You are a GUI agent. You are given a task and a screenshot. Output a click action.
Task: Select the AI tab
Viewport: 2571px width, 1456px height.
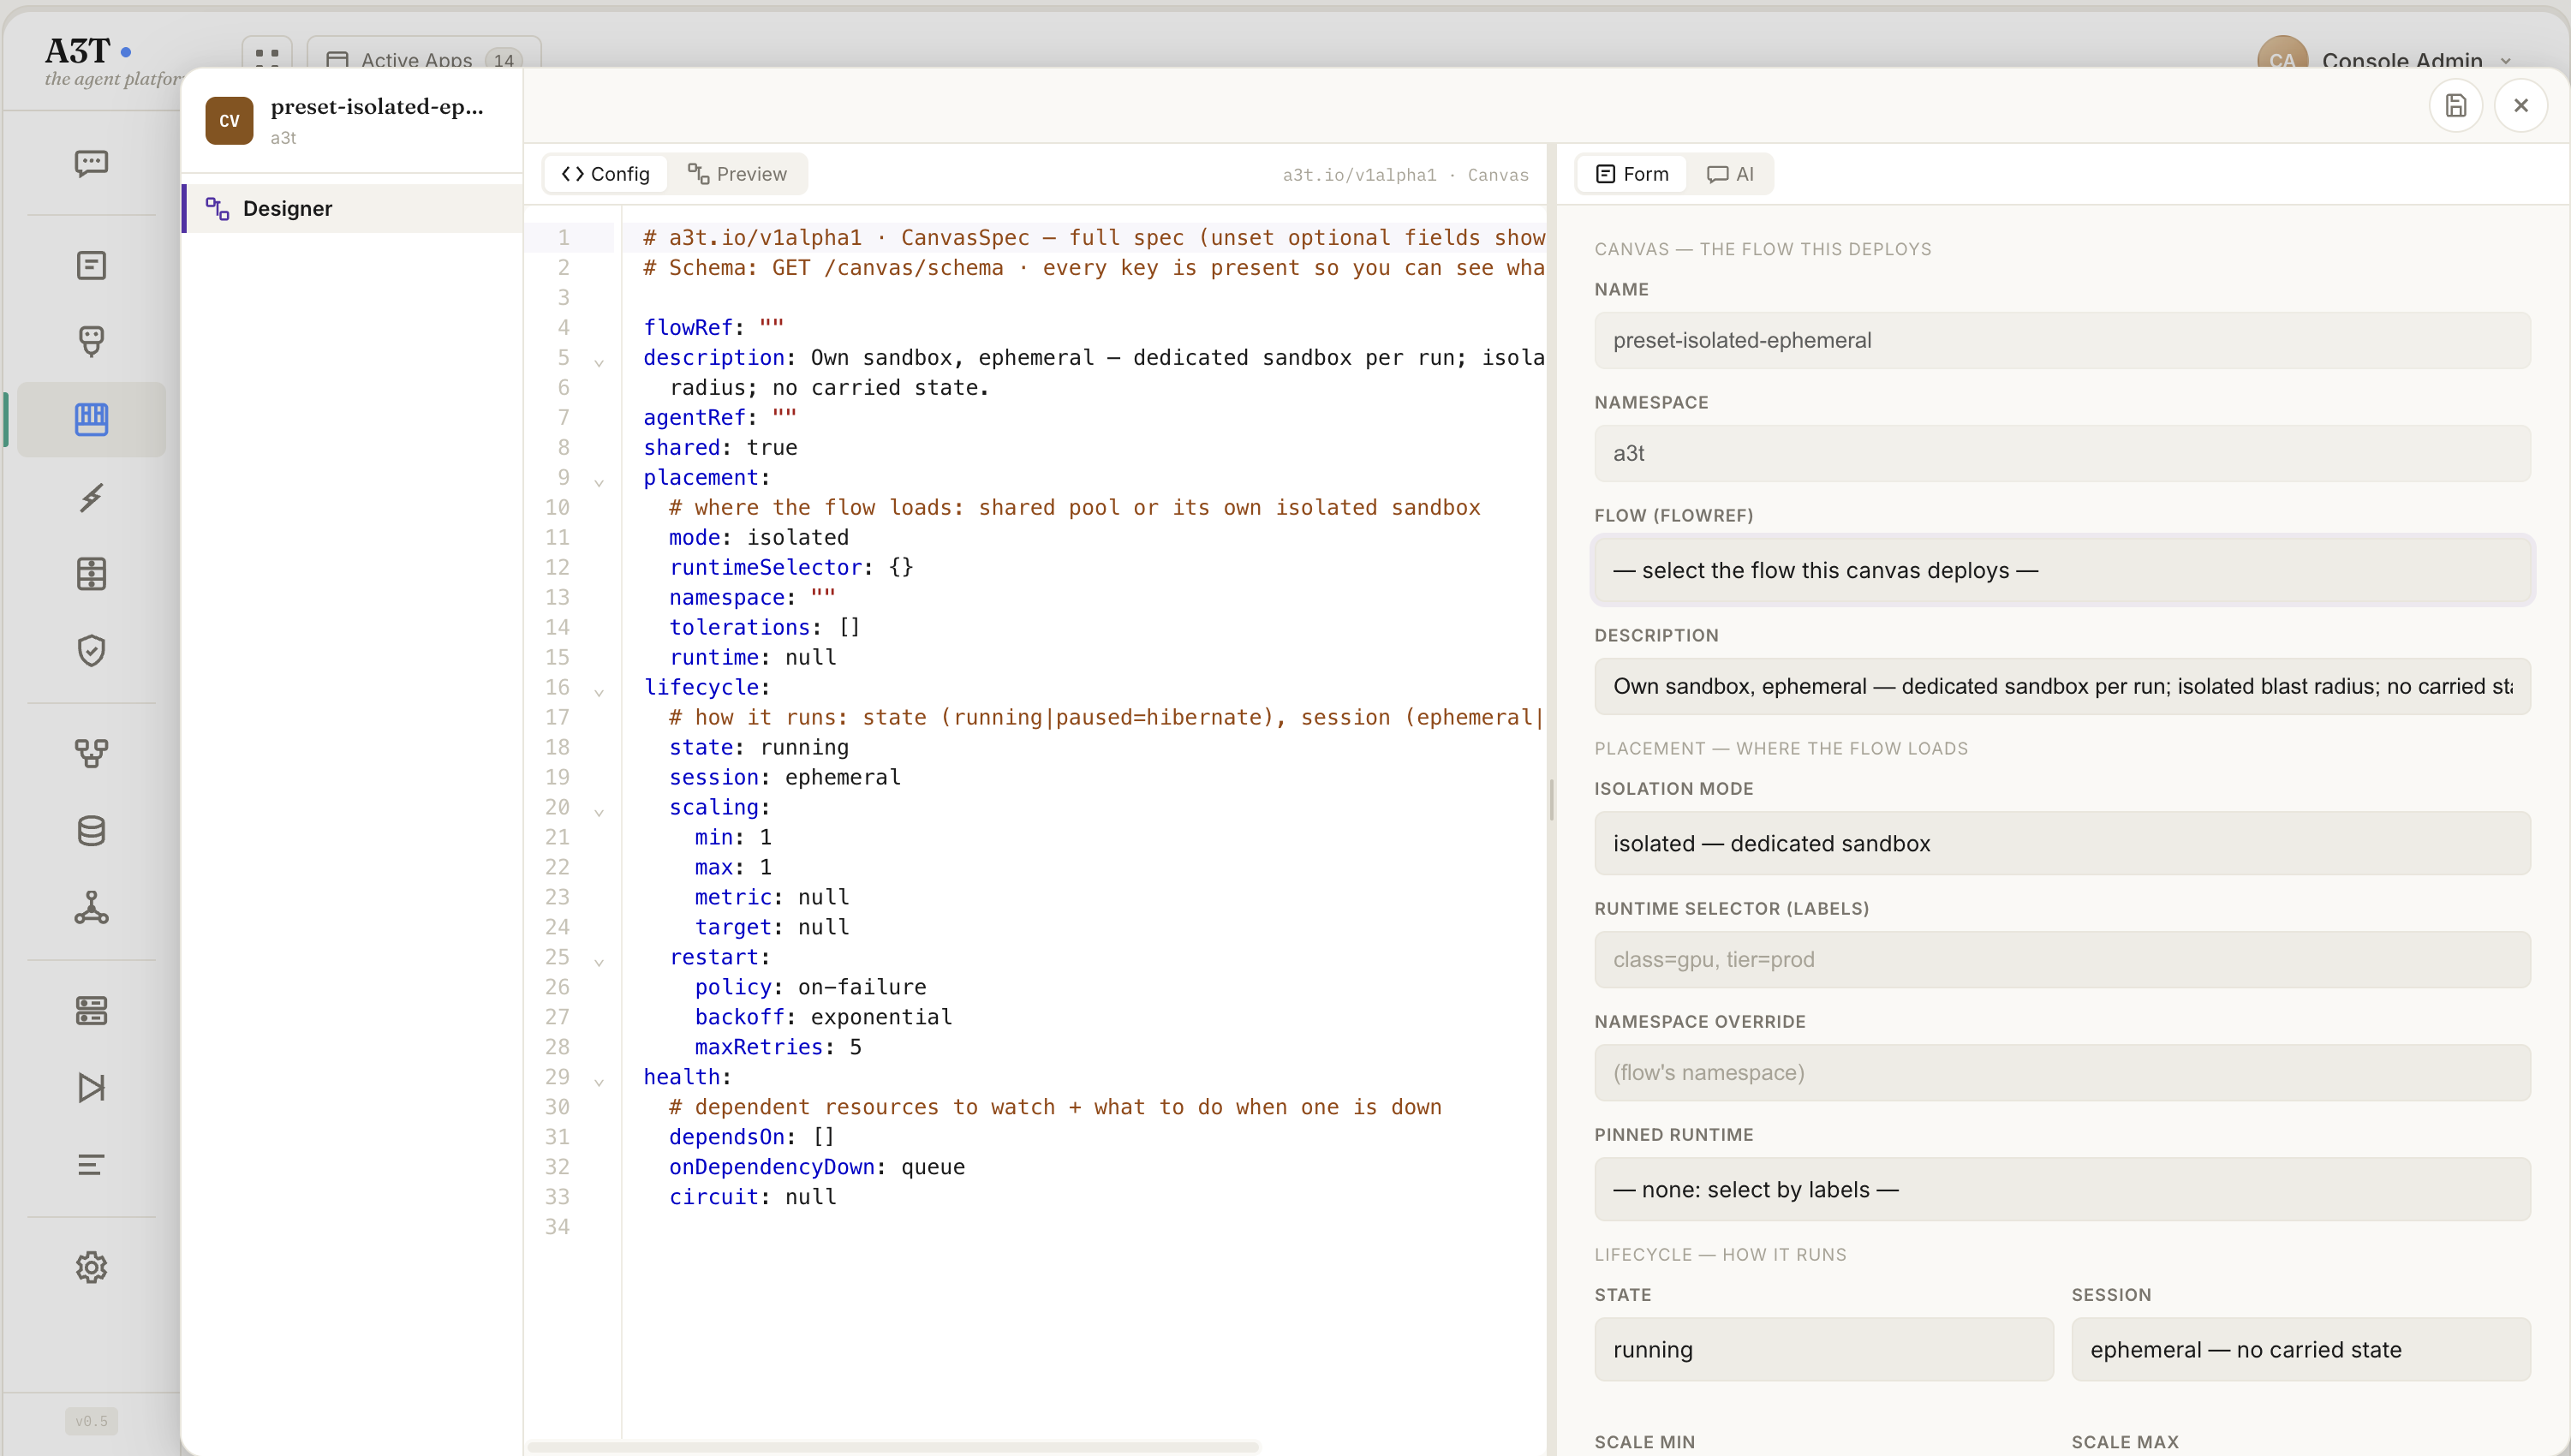[1730, 174]
